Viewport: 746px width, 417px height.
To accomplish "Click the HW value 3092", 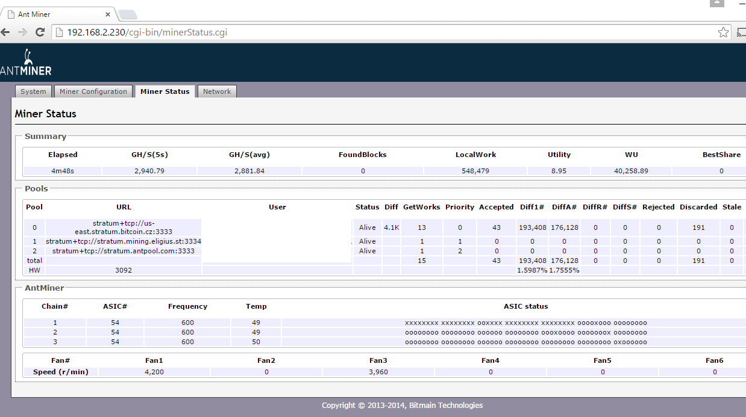I will coord(124,271).
